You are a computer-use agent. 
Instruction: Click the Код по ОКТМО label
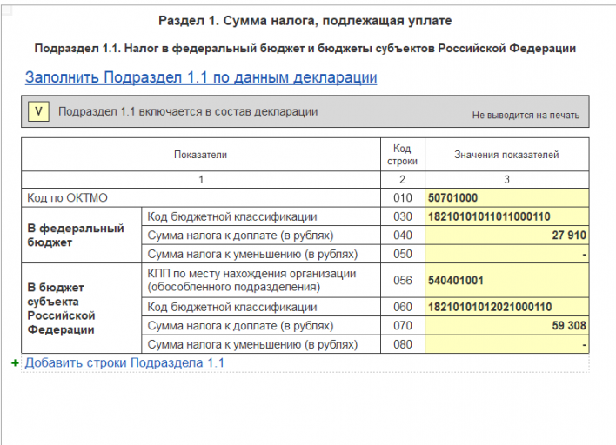click(67, 198)
